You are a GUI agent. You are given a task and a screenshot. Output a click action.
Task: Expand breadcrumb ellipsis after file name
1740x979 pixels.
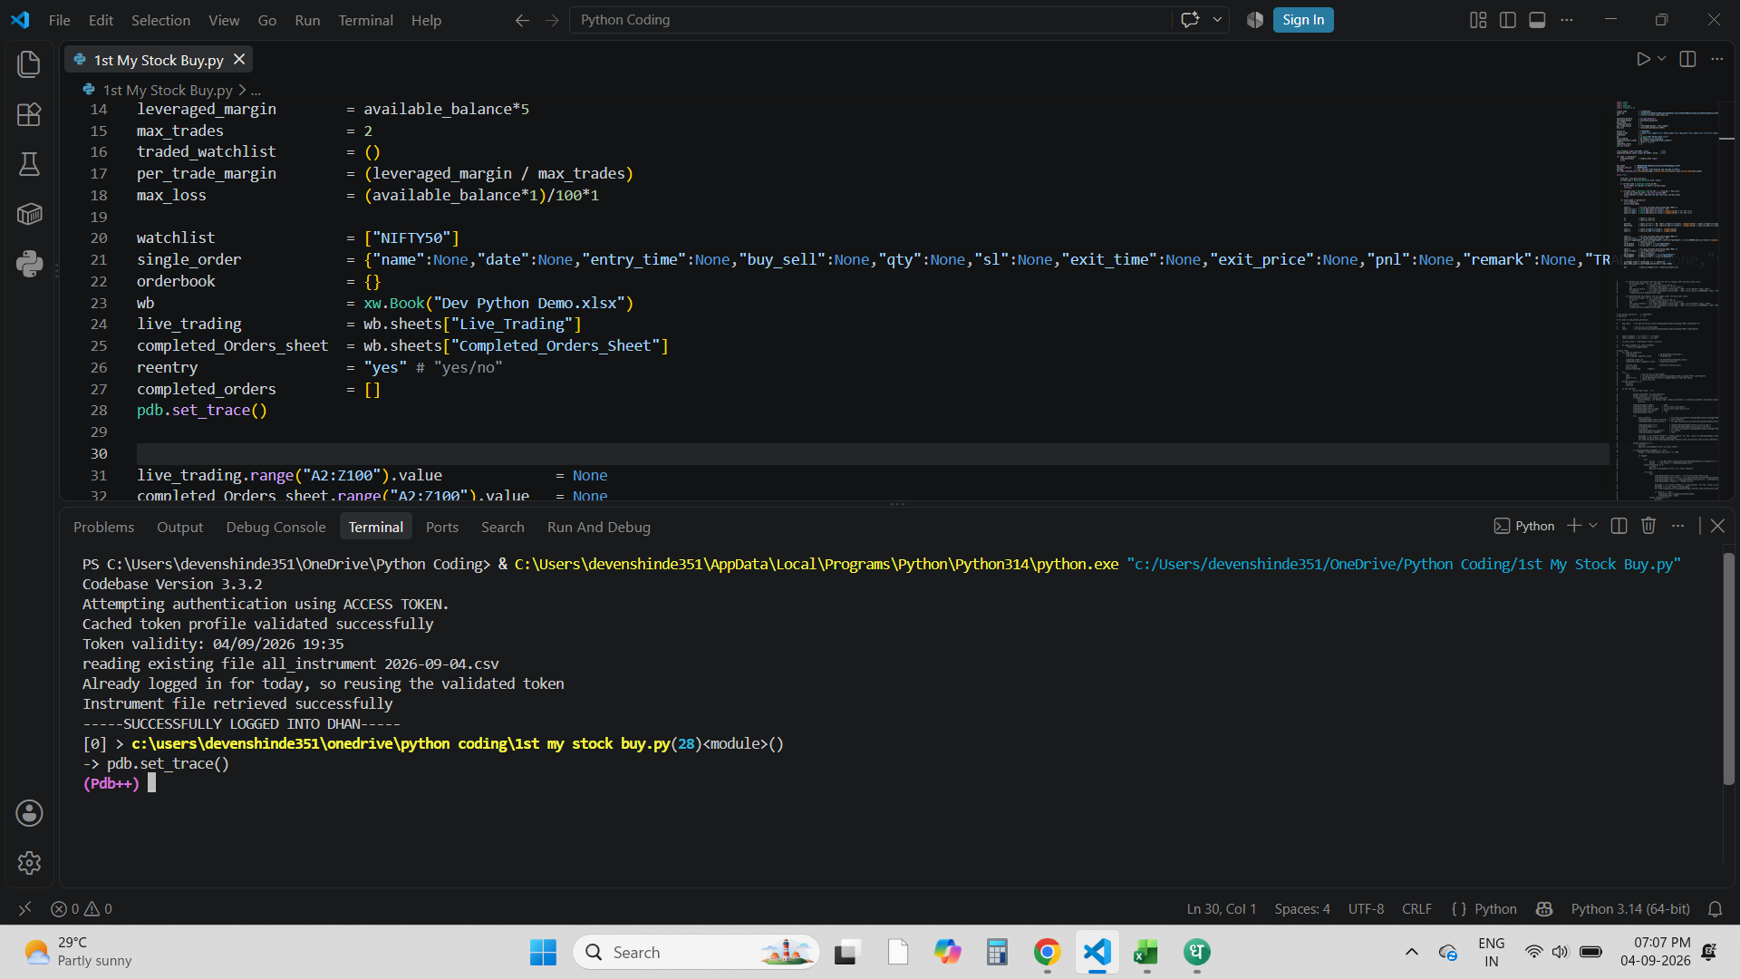pyautogui.click(x=256, y=90)
